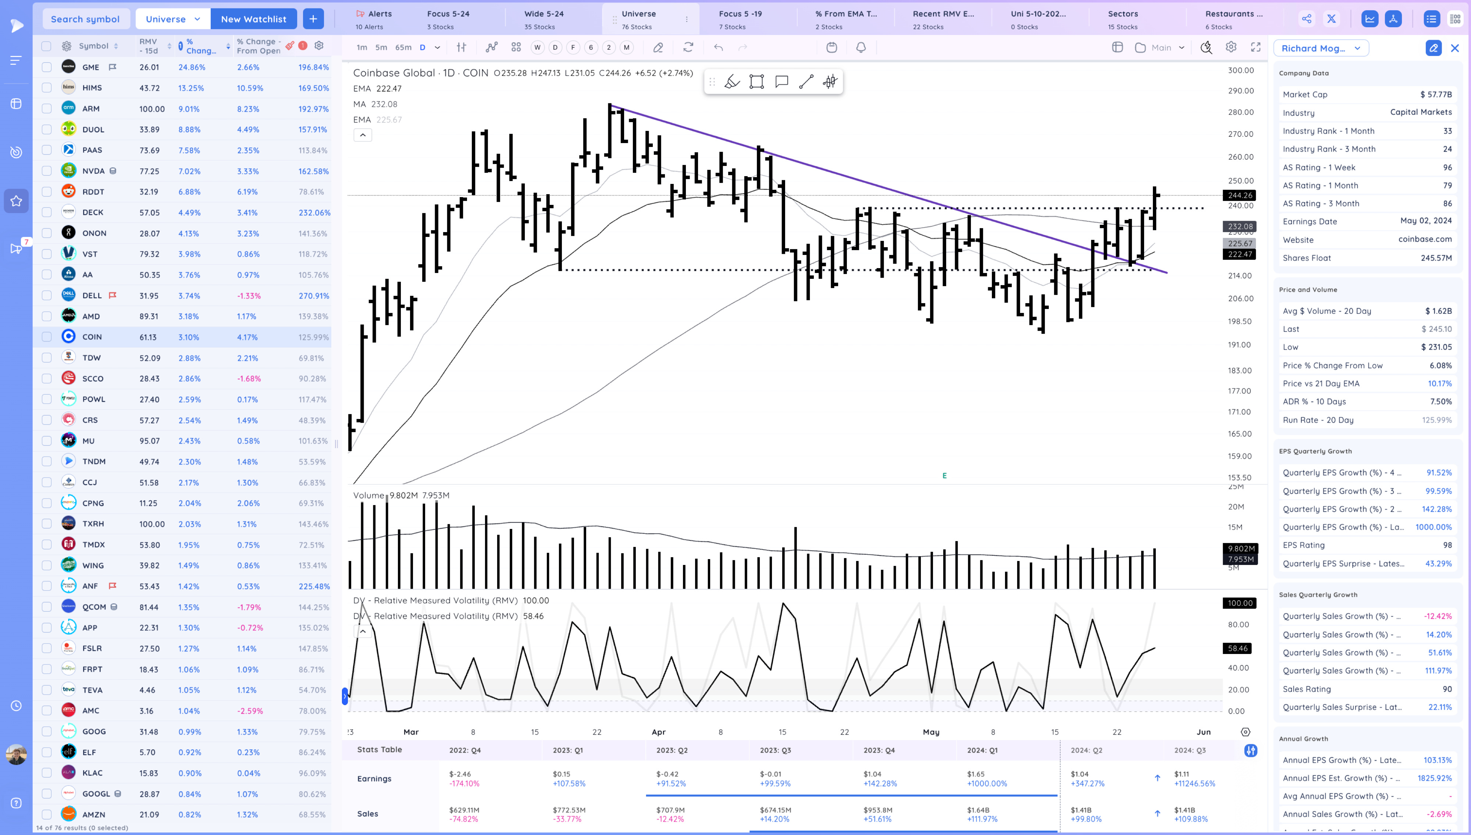Switch to the Sectors tab
1471x835 pixels.
(1122, 19)
